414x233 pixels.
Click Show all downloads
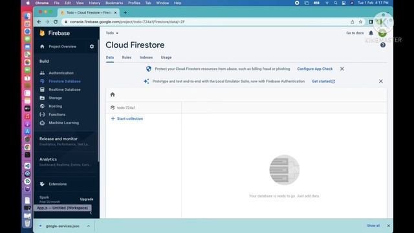(373, 226)
